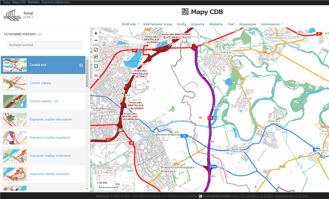Activate the measure tool icon
The height and width of the screenshot is (199, 329).
tap(96, 57)
